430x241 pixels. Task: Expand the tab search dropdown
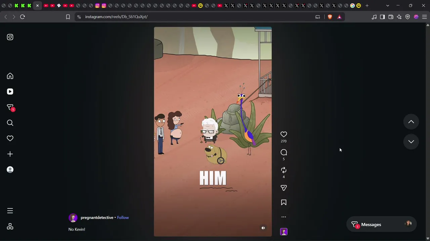(x=388, y=6)
